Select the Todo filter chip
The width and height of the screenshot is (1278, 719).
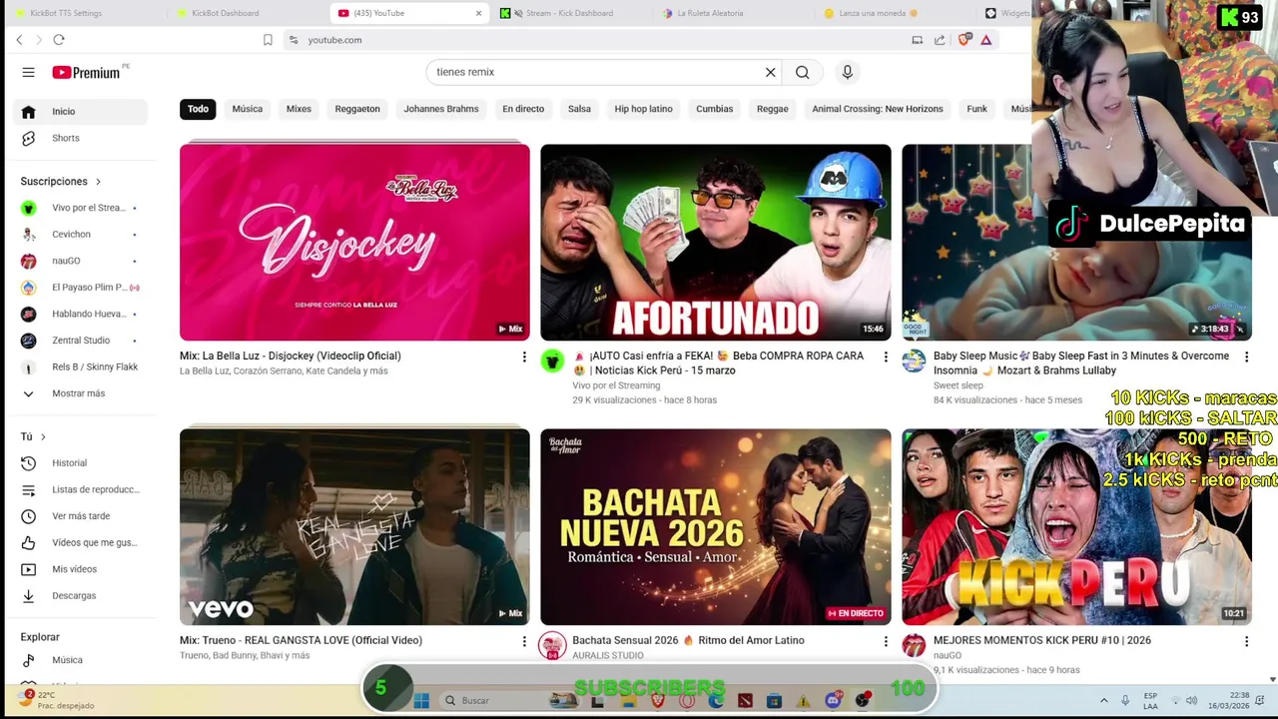click(x=198, y=109)
